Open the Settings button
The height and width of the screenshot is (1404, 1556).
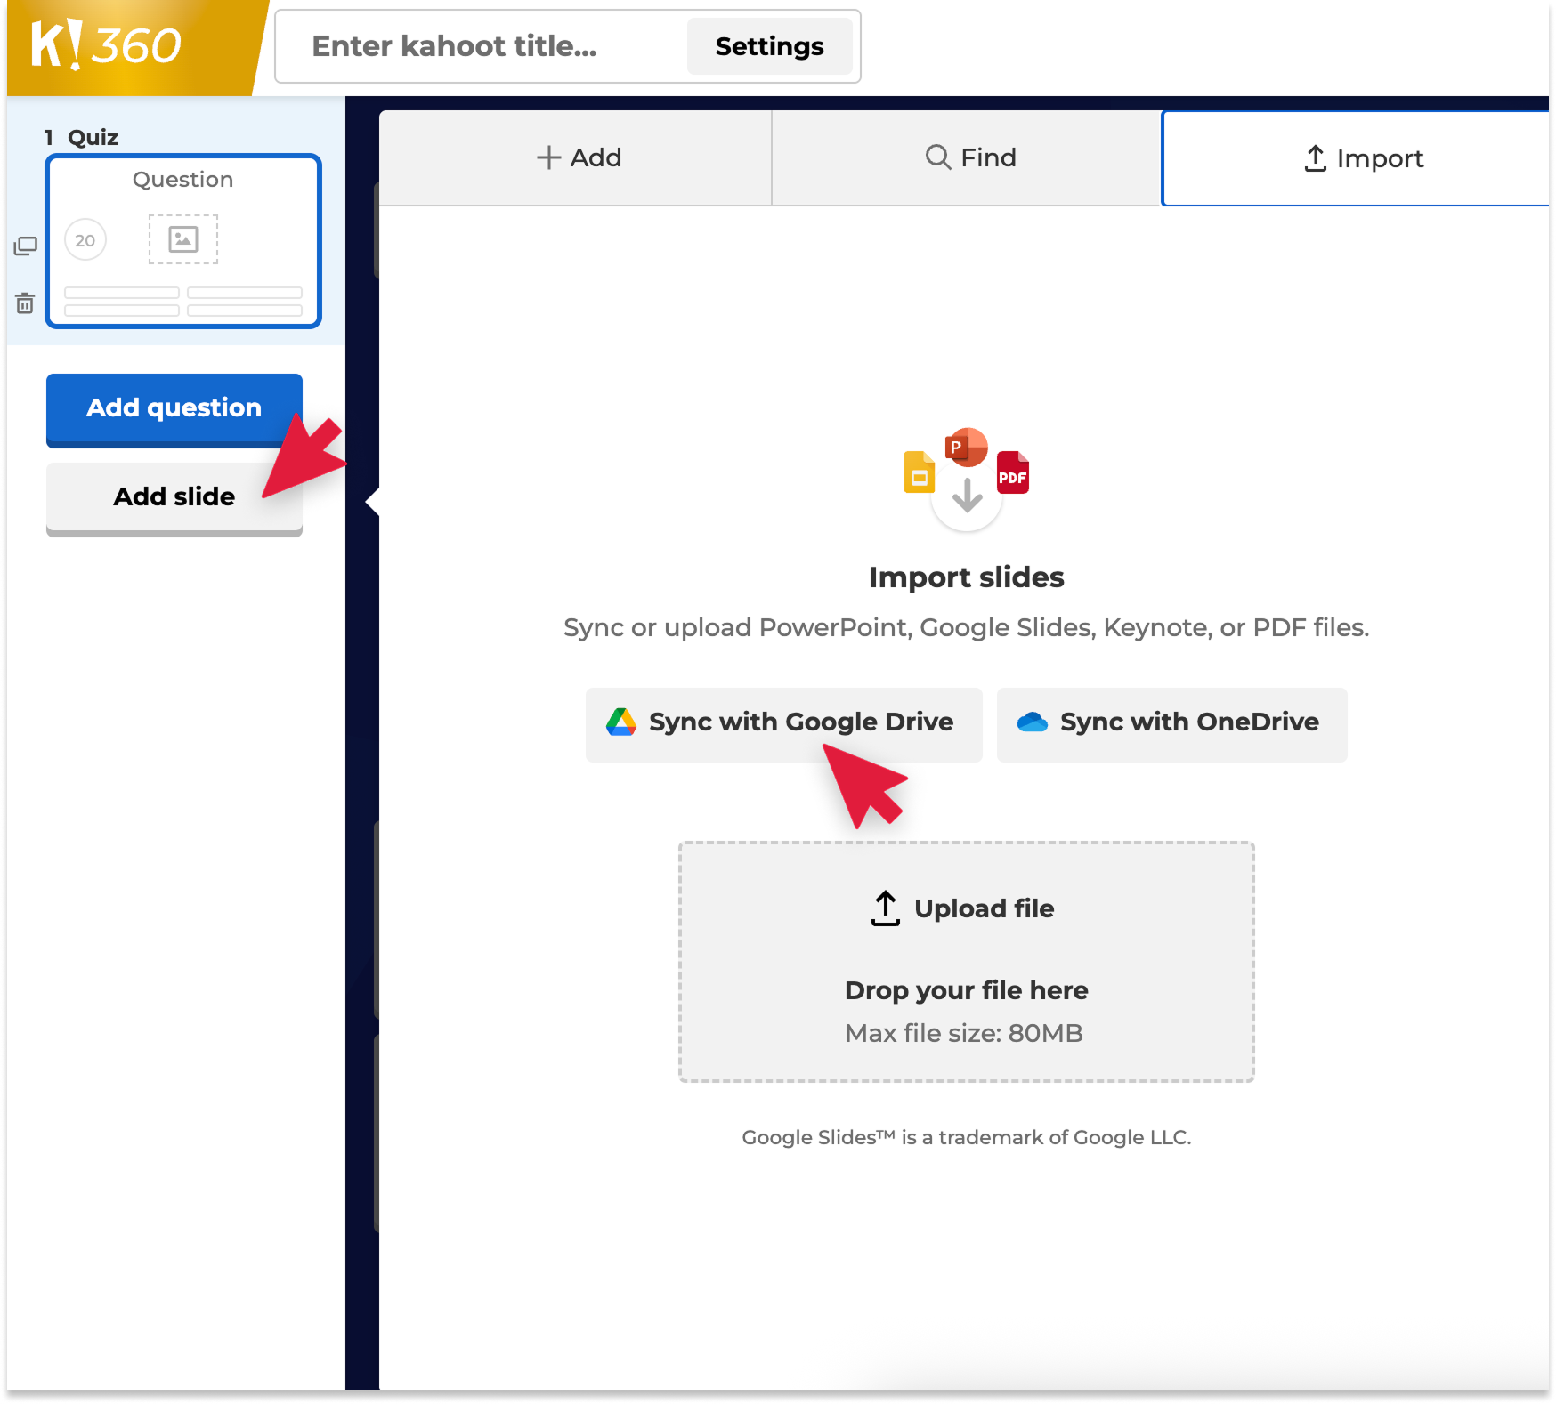coord(769,46)
